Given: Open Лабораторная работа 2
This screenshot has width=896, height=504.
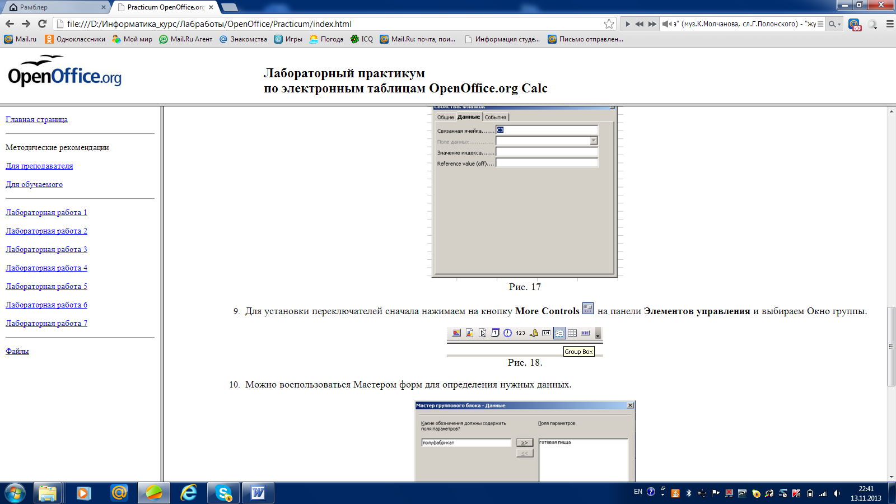Looking at the screenshot, I should tap(46, 231).
